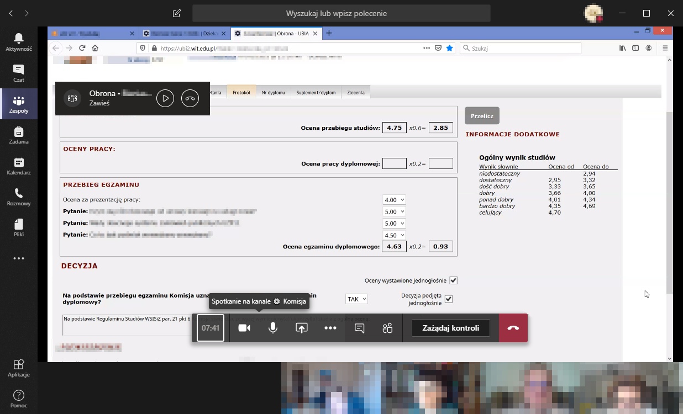Click the share screen icon
This screenshot has height=414, width=683.
(x=302, y=328)
